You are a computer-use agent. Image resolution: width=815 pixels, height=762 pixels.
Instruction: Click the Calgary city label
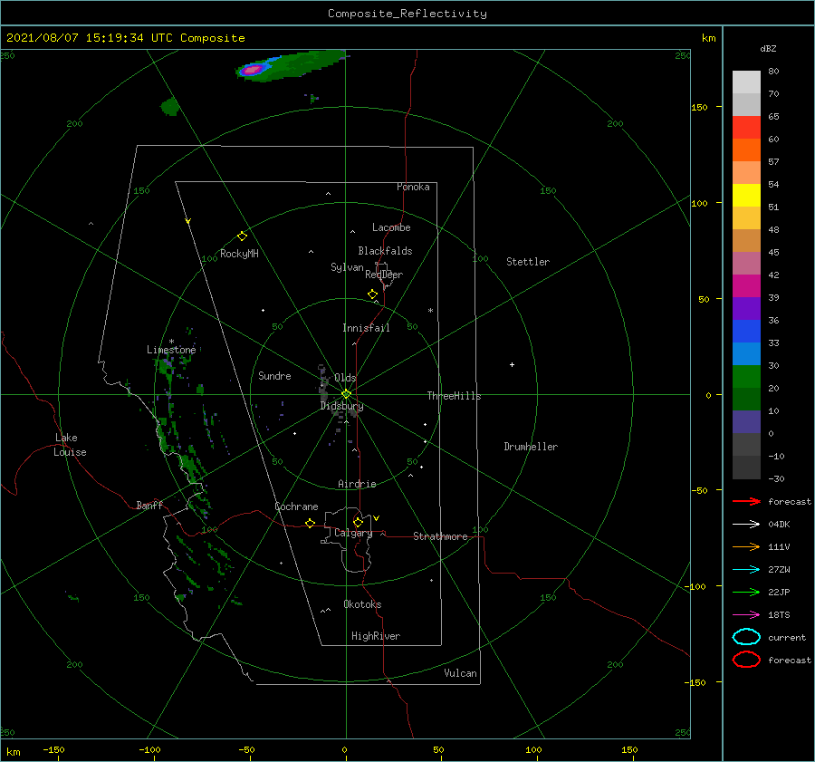point(353,533)
